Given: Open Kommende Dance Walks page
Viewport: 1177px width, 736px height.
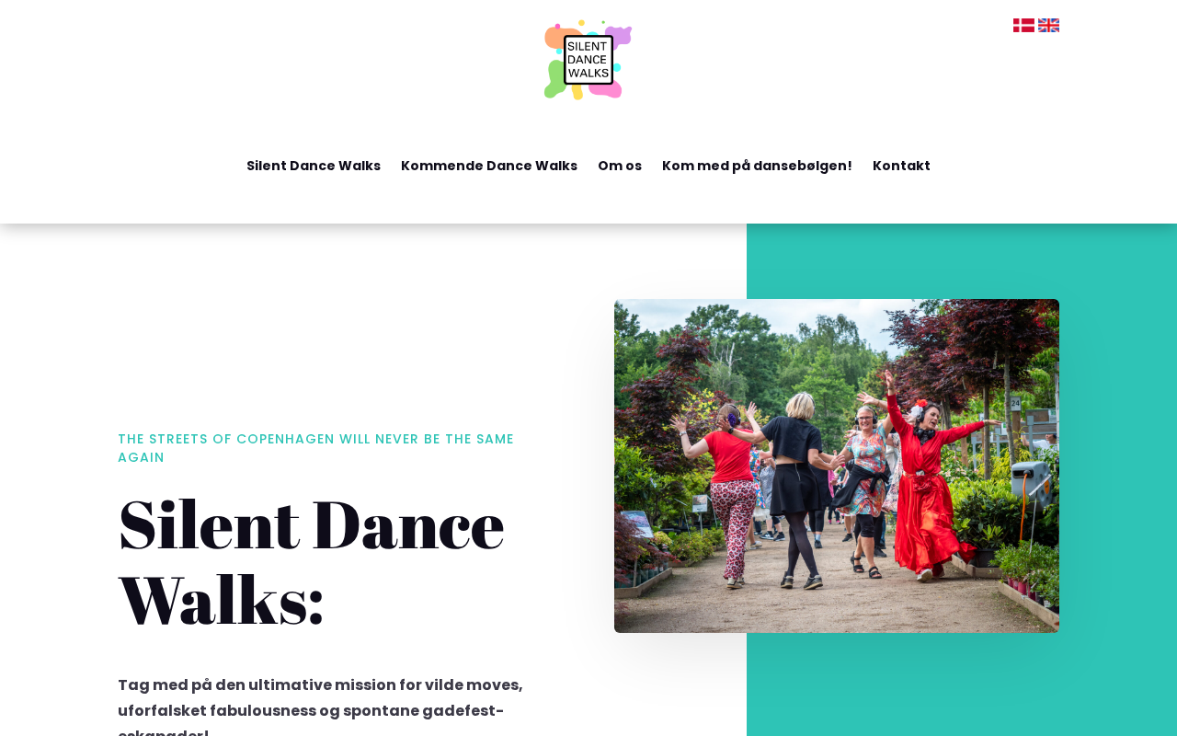Looking at the screenshot, I should tap(489, 166).
